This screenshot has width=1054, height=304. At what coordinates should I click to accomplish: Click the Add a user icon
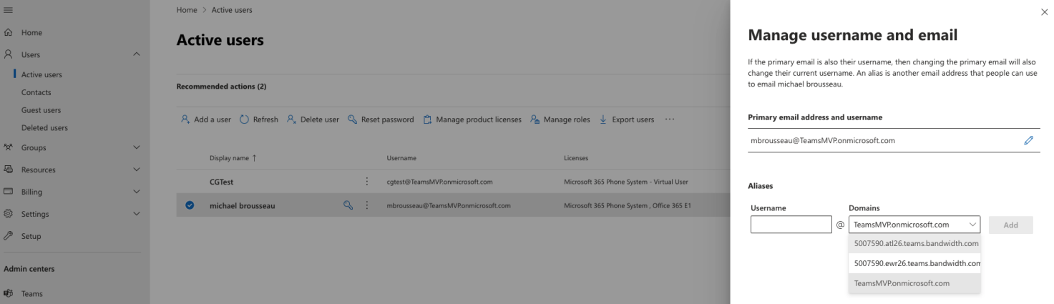pos(185,119)
